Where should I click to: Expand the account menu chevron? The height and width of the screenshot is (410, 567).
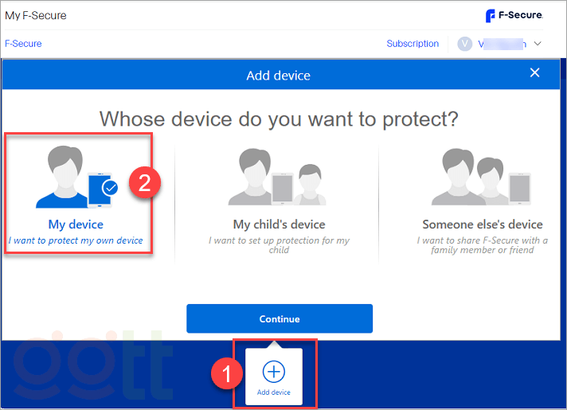538,44
